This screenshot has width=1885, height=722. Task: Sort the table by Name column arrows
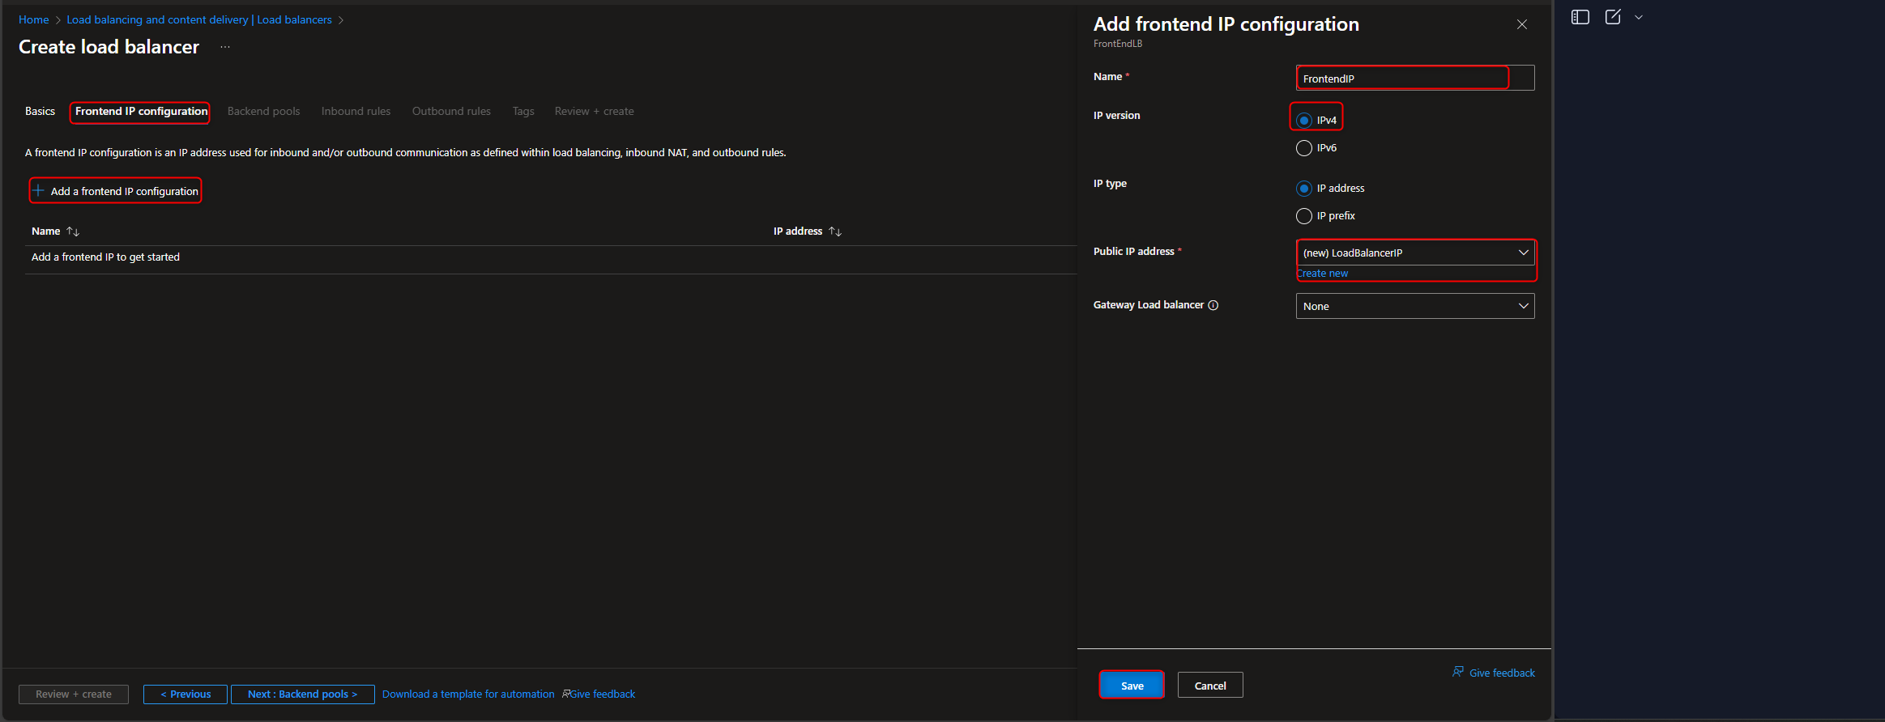pyautogui.click(x=73, y=231)
